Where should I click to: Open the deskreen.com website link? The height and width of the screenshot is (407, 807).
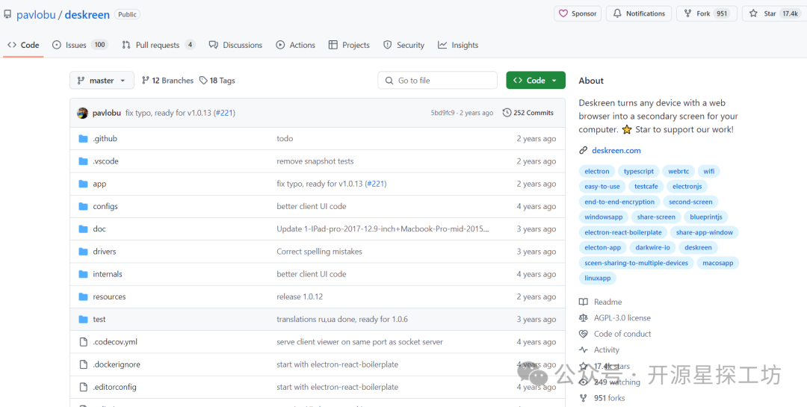[x=616, y=151]
